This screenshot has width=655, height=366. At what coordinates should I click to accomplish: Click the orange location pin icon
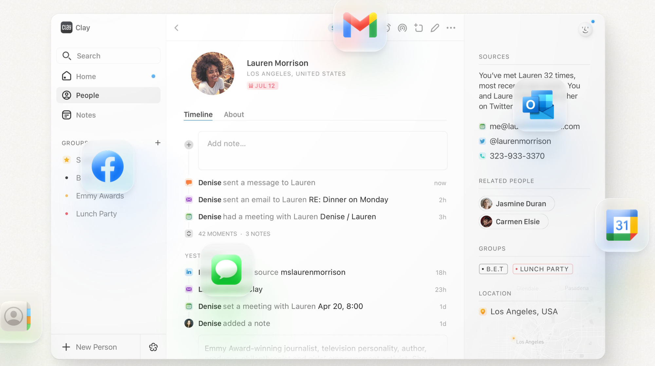pyautogui.click(x=483, y=311)
